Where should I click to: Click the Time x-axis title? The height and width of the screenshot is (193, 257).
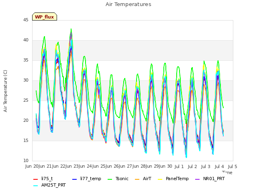coord(227,172)
